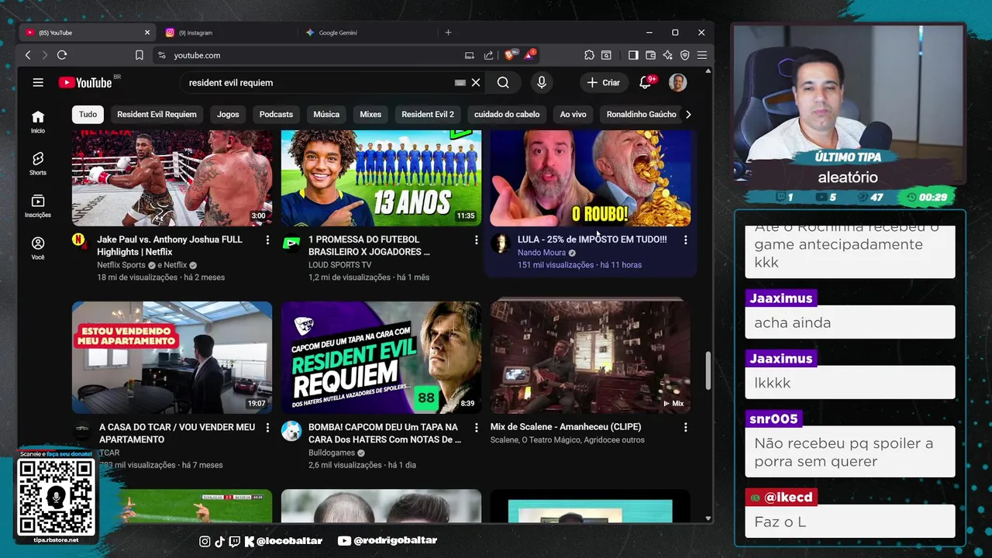
Task: Open options menu for A CASA DO TCAR video
Action: point(267,428)
